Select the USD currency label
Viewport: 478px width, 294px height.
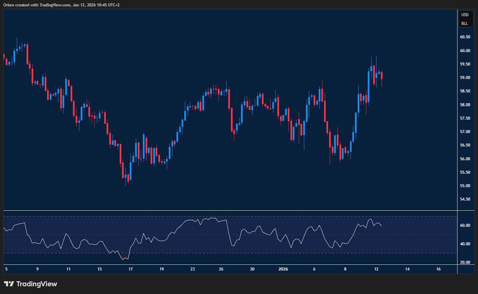pyautogui.click(x=465, y=15)
